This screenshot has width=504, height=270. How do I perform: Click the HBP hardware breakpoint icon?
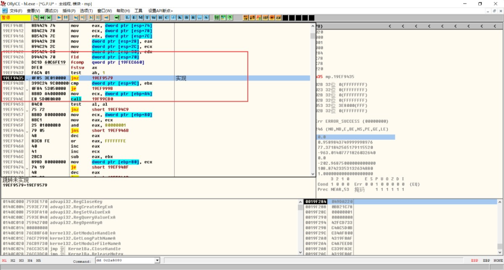(x=265, y=18)
